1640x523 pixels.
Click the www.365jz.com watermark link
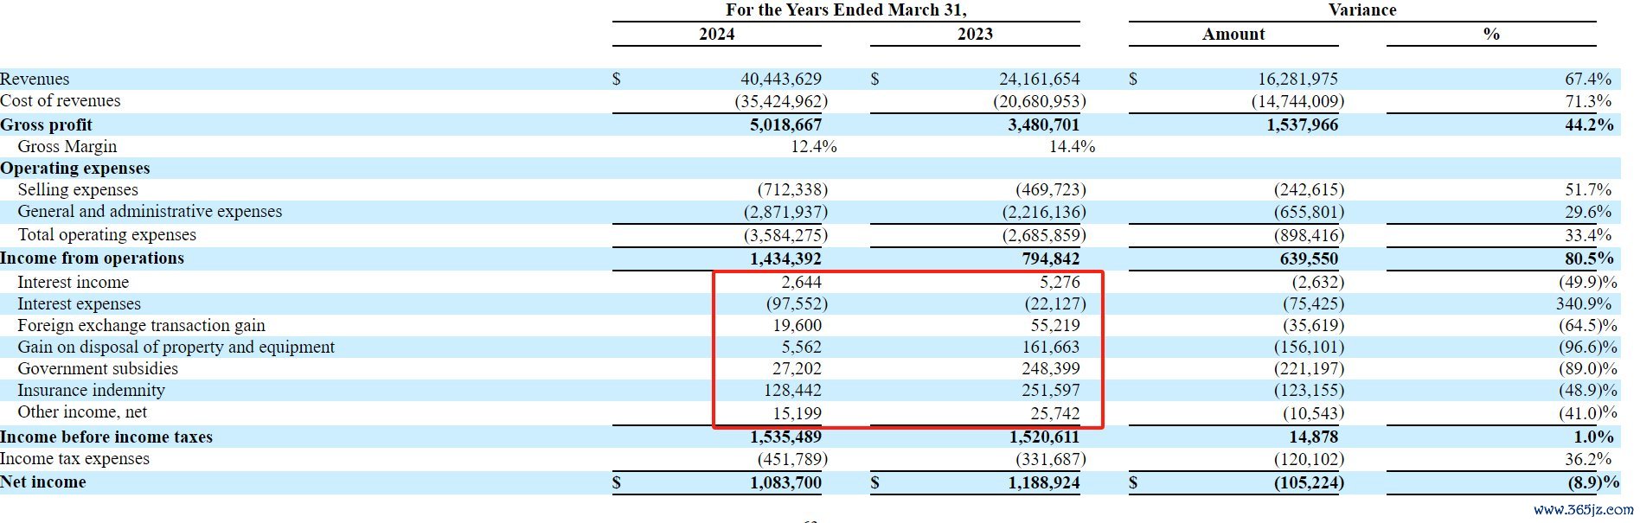1583,510
